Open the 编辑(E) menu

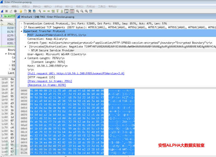pyautogui.click(x=15, y=7)
